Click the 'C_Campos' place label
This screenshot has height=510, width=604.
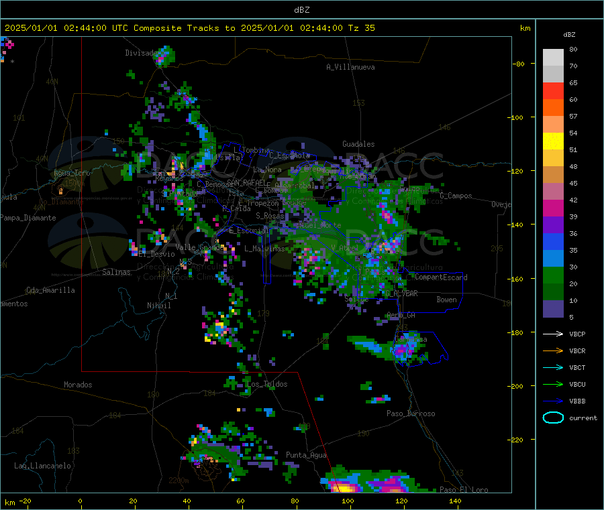pos(456,196)
